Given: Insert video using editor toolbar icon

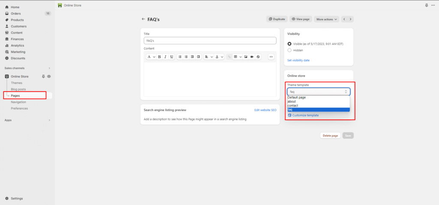Looking at the screenshot, I should tap(252, 56).
